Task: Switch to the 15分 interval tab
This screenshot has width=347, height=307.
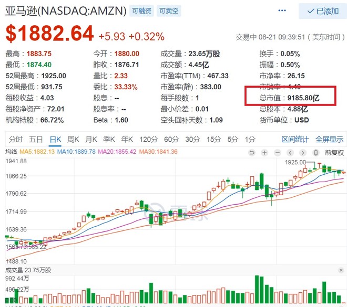Action: pos(214,140)
